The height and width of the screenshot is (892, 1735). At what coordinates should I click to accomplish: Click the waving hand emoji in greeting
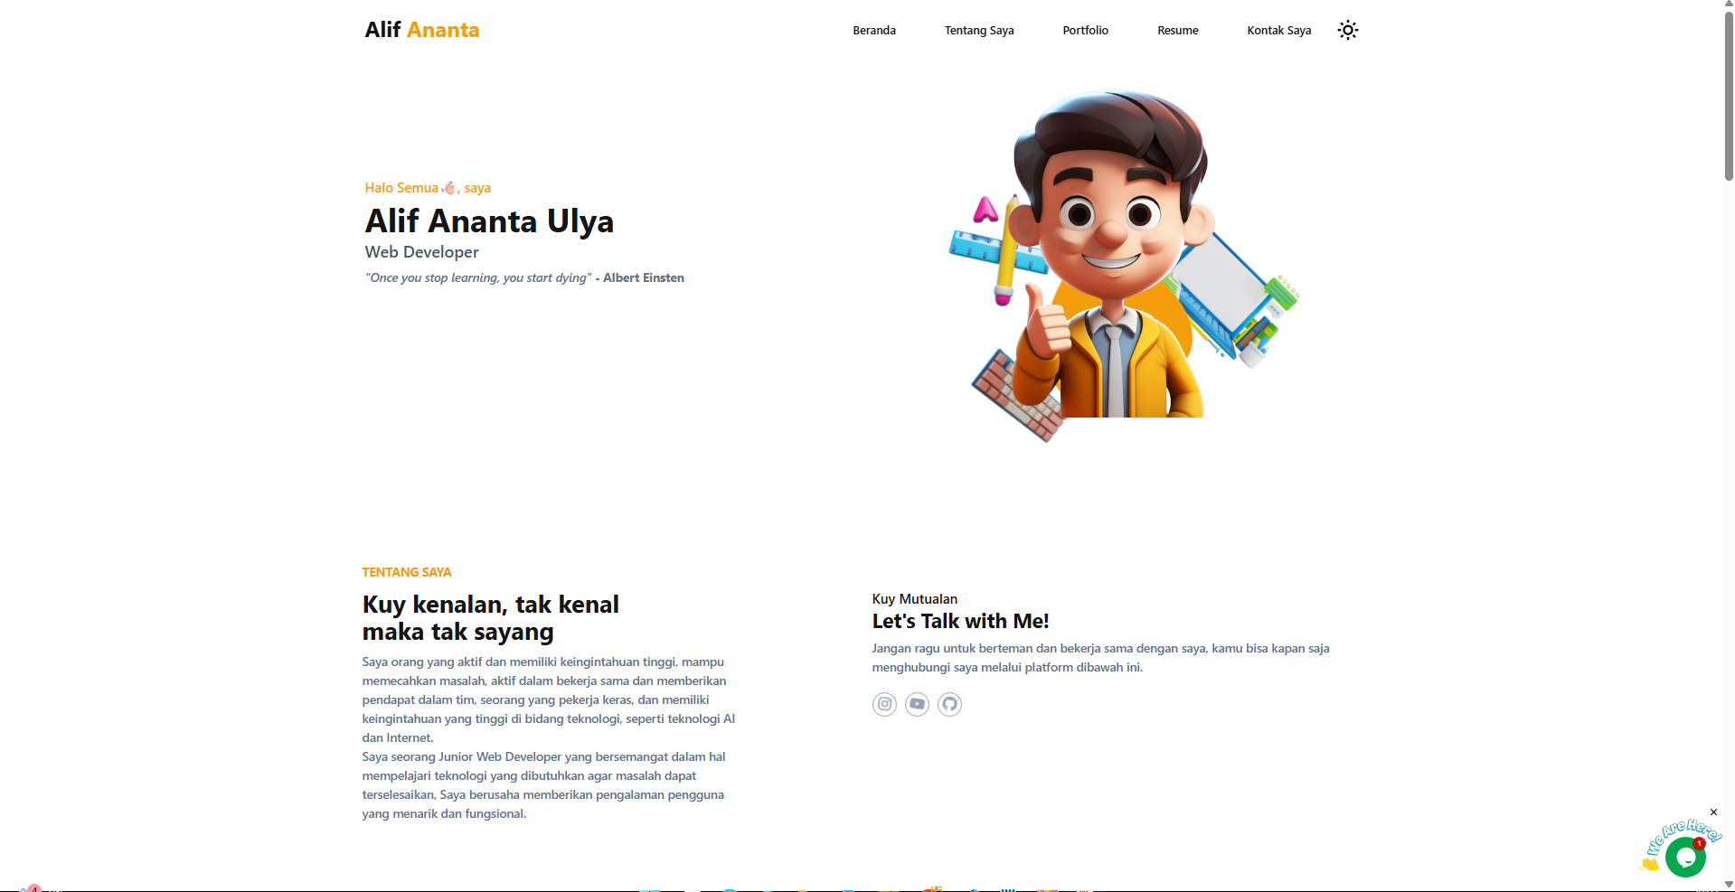448,188
